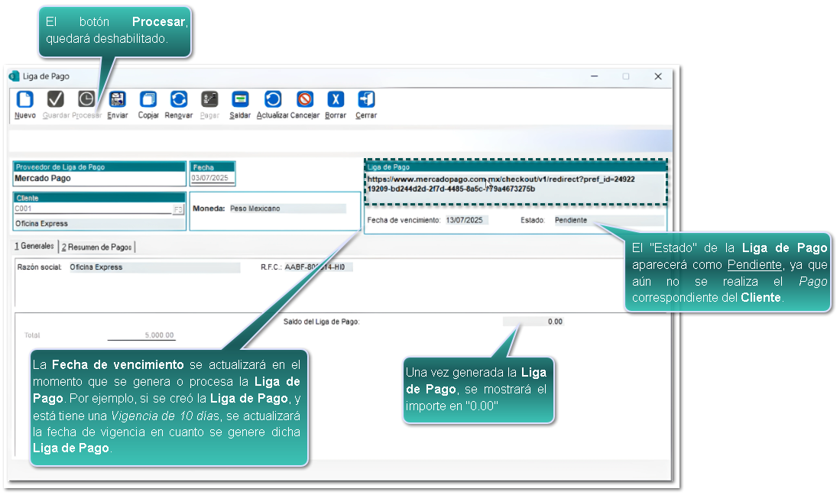Click the Pagar toolbar icon
Image resolution: width=840 pixels, height=495 pixels.
coord(209,99)
